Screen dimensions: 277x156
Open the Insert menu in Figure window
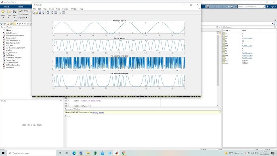51,9
